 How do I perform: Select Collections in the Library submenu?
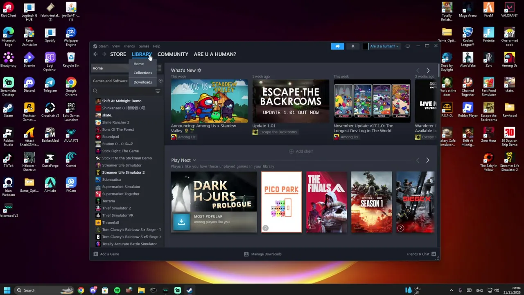(142, 73)
